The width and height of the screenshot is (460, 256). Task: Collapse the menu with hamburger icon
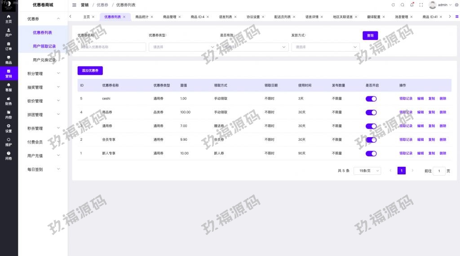(x=74, y=5)
